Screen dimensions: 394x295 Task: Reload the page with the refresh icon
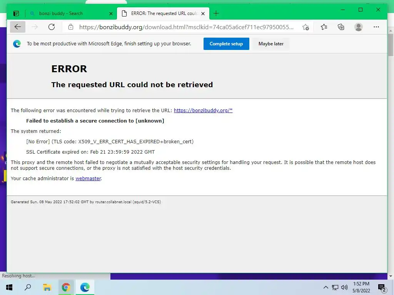point(52,27)
